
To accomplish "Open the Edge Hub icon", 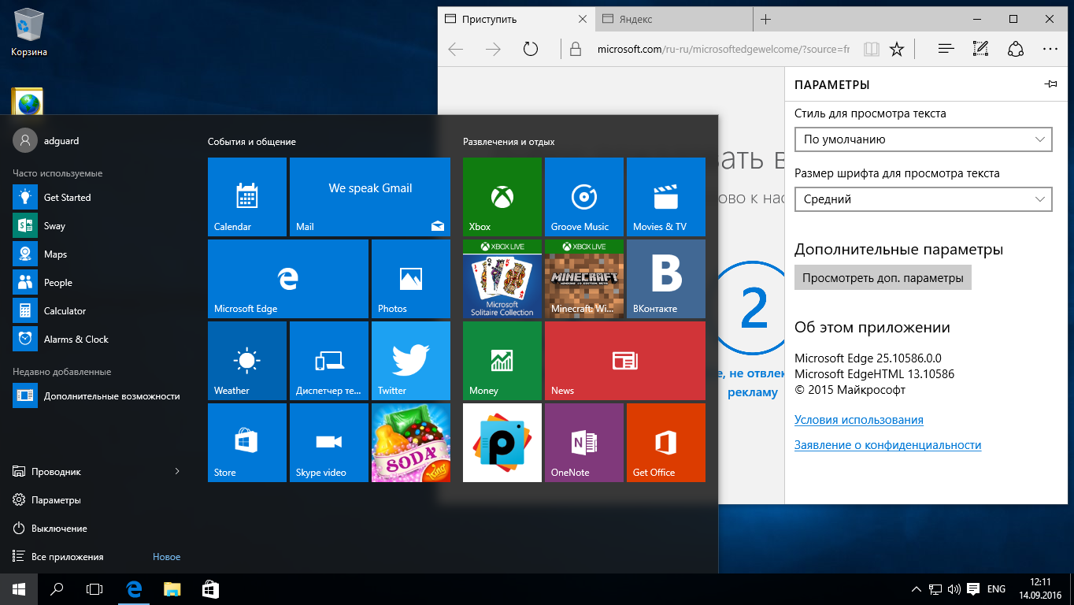I will (947, 50).
